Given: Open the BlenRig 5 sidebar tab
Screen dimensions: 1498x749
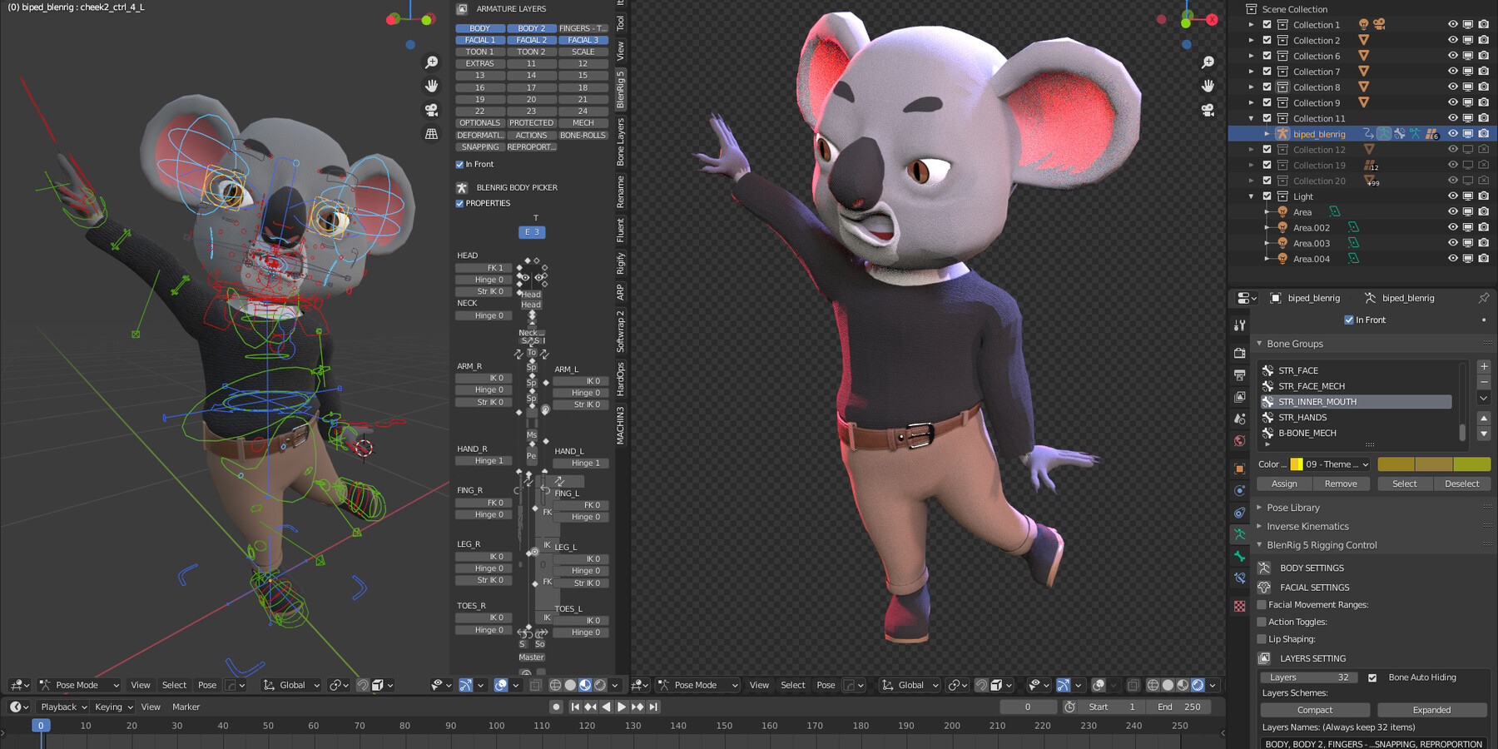Looking at the screenshot, I should (620, 90).
